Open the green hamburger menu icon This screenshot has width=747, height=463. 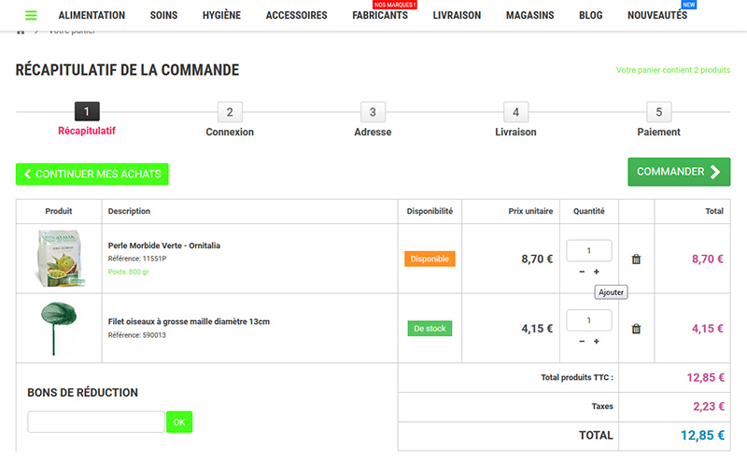tap(31, 16)
